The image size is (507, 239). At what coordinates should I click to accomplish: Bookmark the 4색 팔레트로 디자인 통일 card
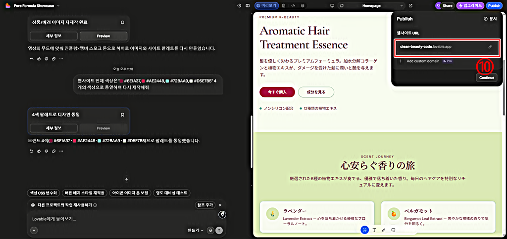pos(123,115)
